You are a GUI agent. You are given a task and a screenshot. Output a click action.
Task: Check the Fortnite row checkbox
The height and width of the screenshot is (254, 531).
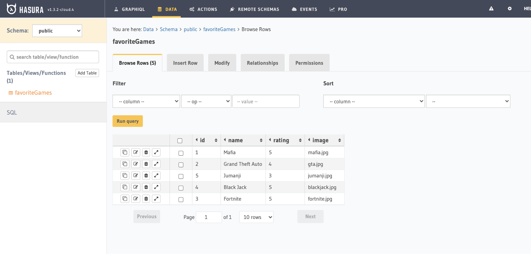click(181, 199)
